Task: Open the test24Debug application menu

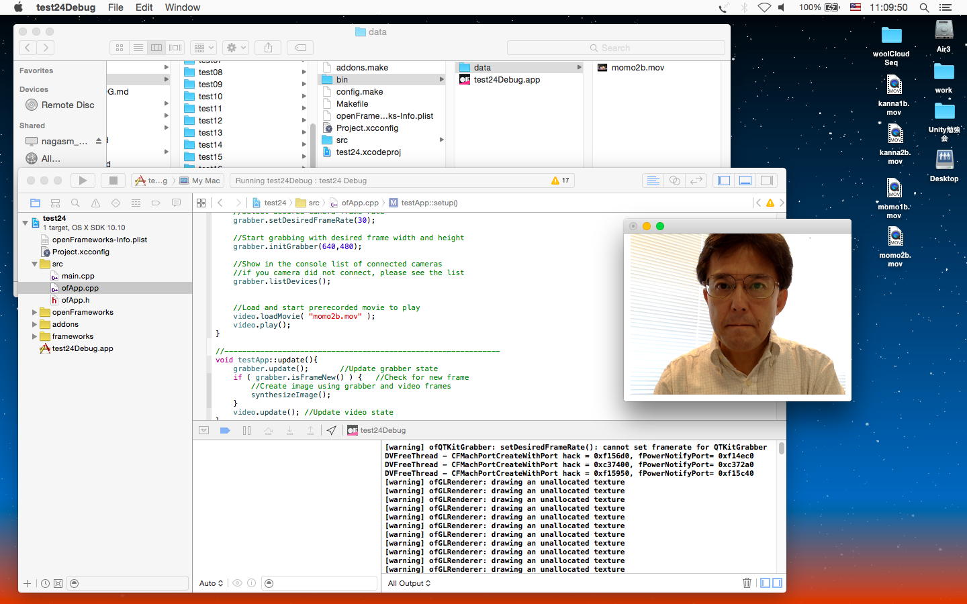Action: 66,7
